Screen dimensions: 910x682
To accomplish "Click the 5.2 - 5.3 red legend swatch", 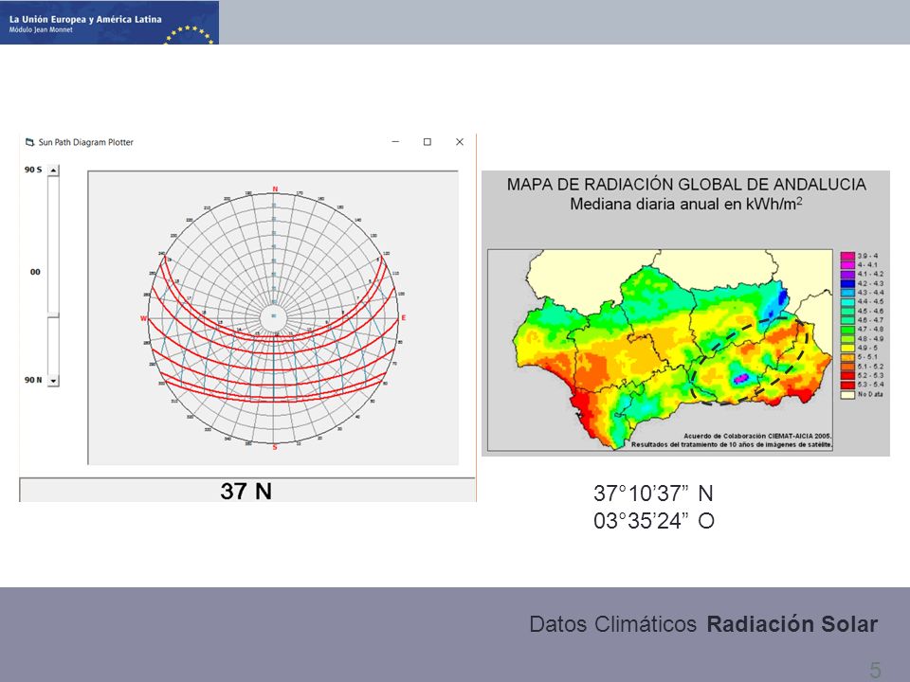I will tap(847, 376).
